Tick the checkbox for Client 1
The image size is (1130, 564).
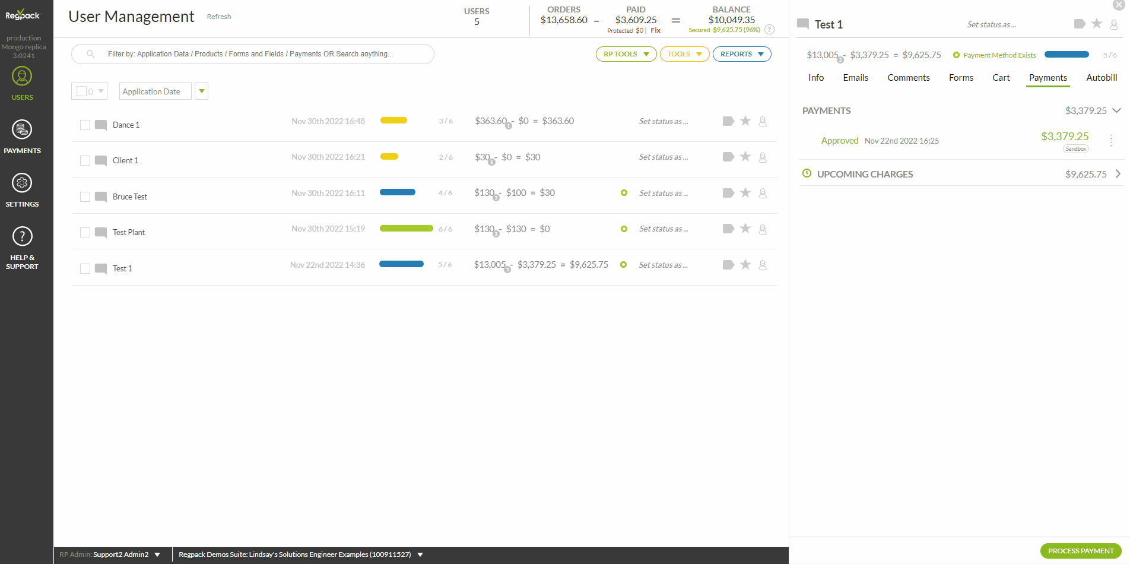(x=85, y=161)
